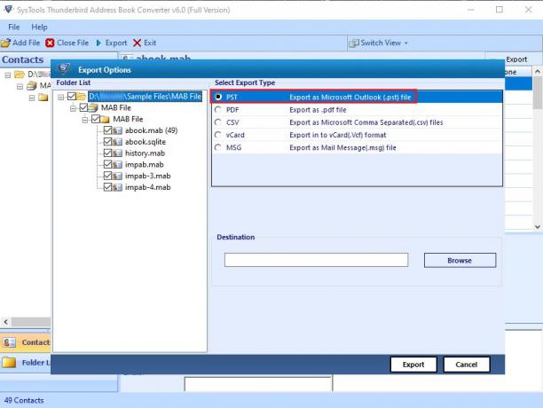Screen dimensions: 543x408
Task: Click the SysTools app logo in title bar
Action: 8,10
